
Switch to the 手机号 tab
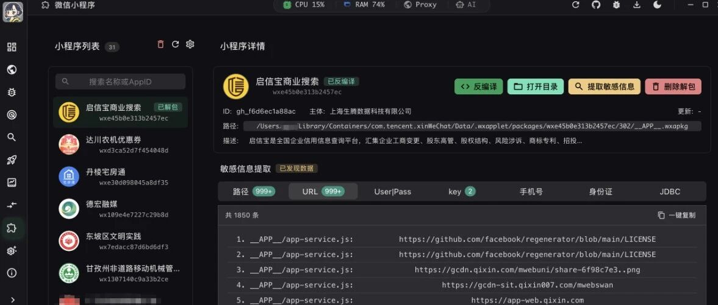coord(531,192)
